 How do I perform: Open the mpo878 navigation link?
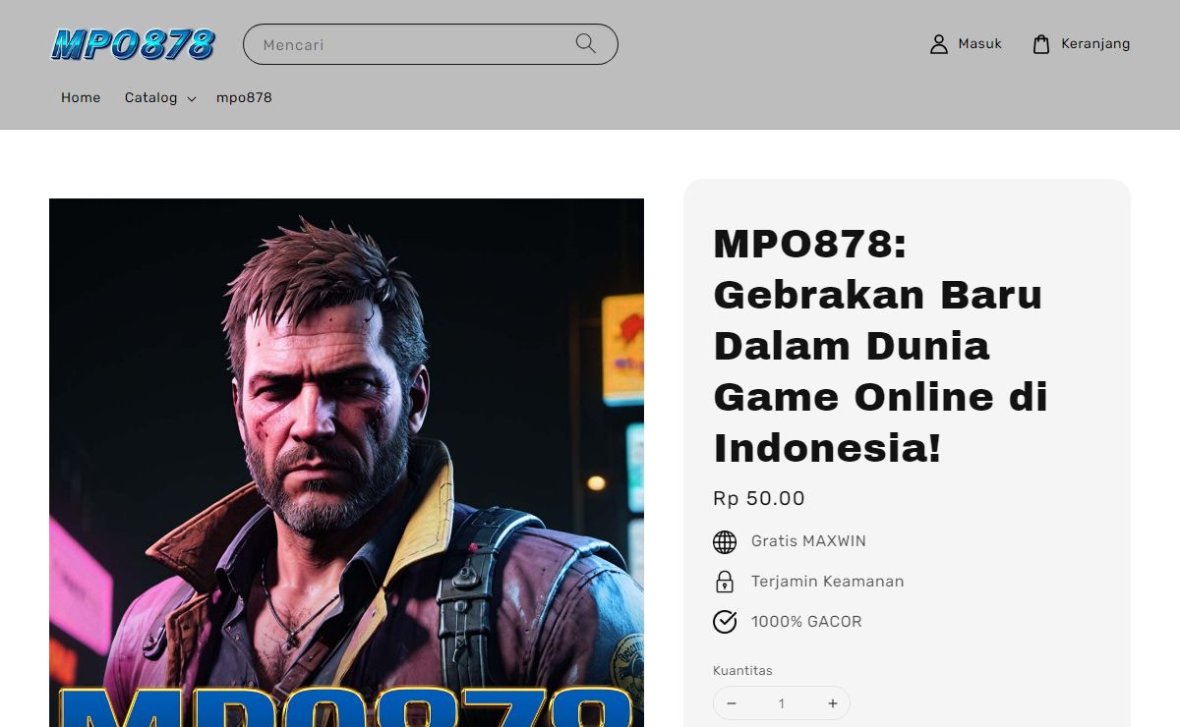[244, 97]
